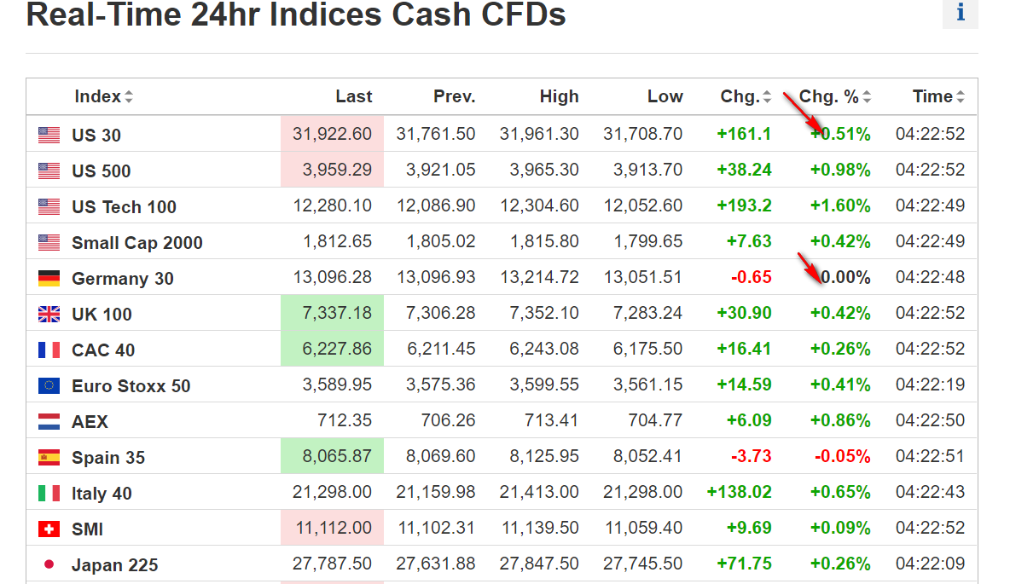Screen dimensions: 1010x584
Task: Click the Swiss flag icon beside SMI
Action: click(x=49, y=529)
